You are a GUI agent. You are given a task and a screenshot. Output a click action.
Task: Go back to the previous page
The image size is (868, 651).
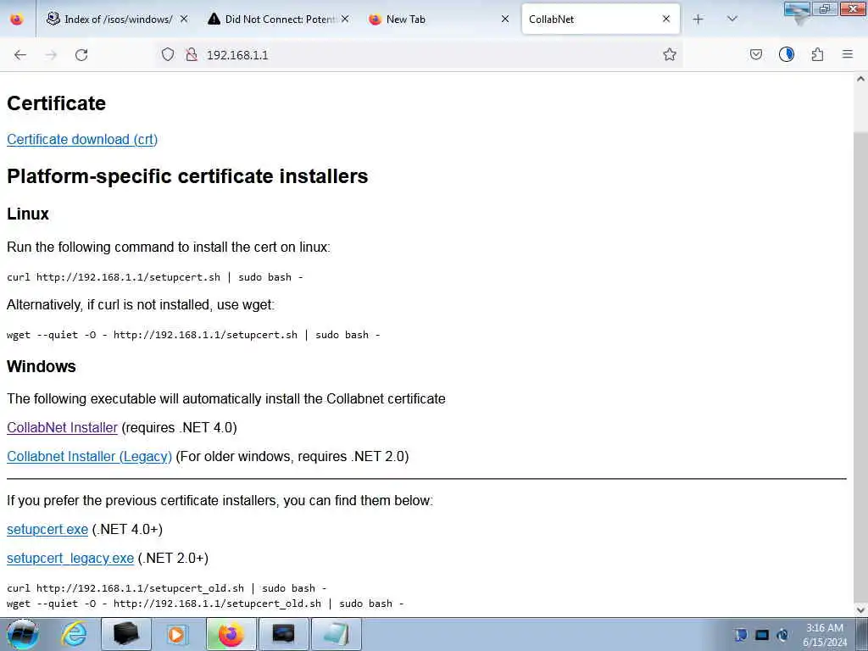tap(20, 55)
